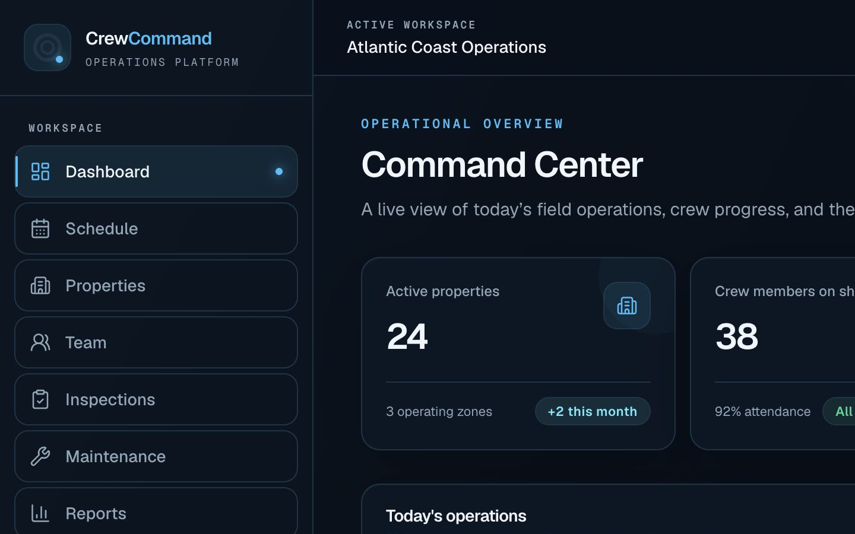
Task: Click the building icon on Active properties card
Action: pos(627,306)
